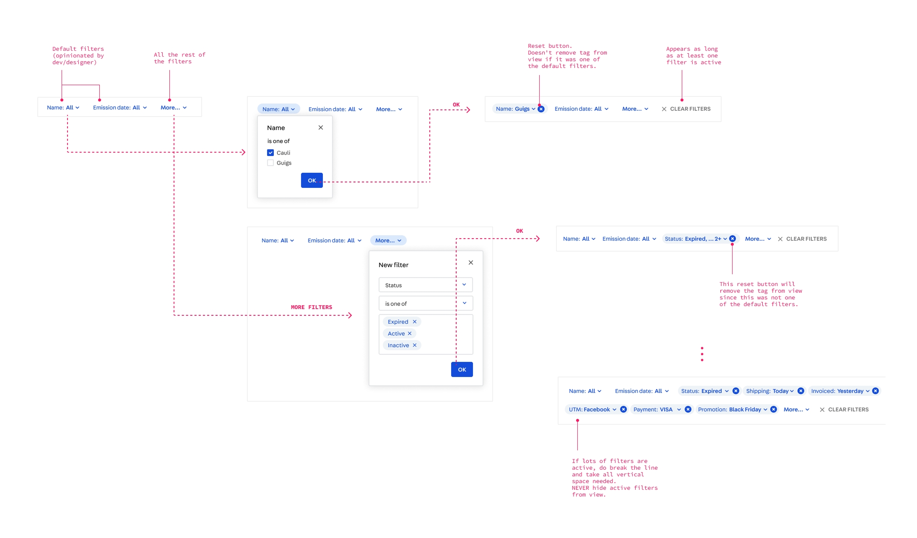Reset the UTM: Facebook filter
Image resolution: width=917 pixels, height=538 pixels.
tap(623, 409)
